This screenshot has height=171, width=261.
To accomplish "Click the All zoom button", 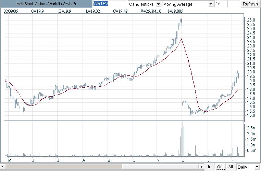I will 231,167.
